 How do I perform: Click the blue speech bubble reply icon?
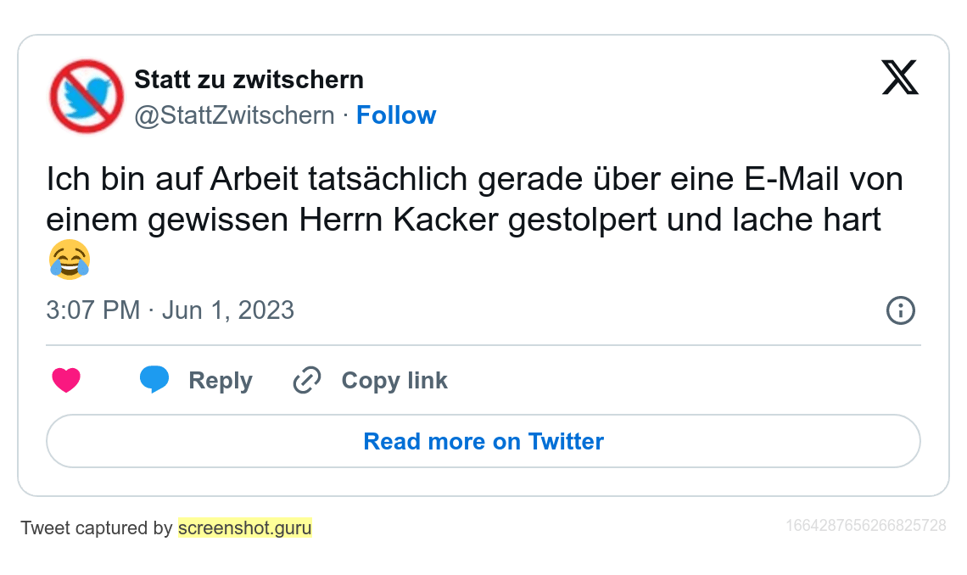point(154,380)
